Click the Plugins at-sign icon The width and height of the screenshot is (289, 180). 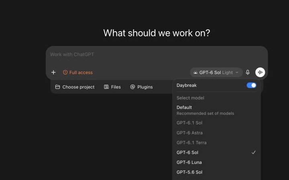pyautogui.click(x=132, y=87)
